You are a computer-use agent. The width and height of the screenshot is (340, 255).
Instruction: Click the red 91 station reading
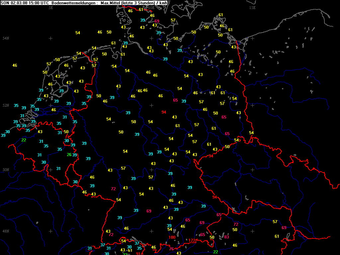click(x=138, y=254)
